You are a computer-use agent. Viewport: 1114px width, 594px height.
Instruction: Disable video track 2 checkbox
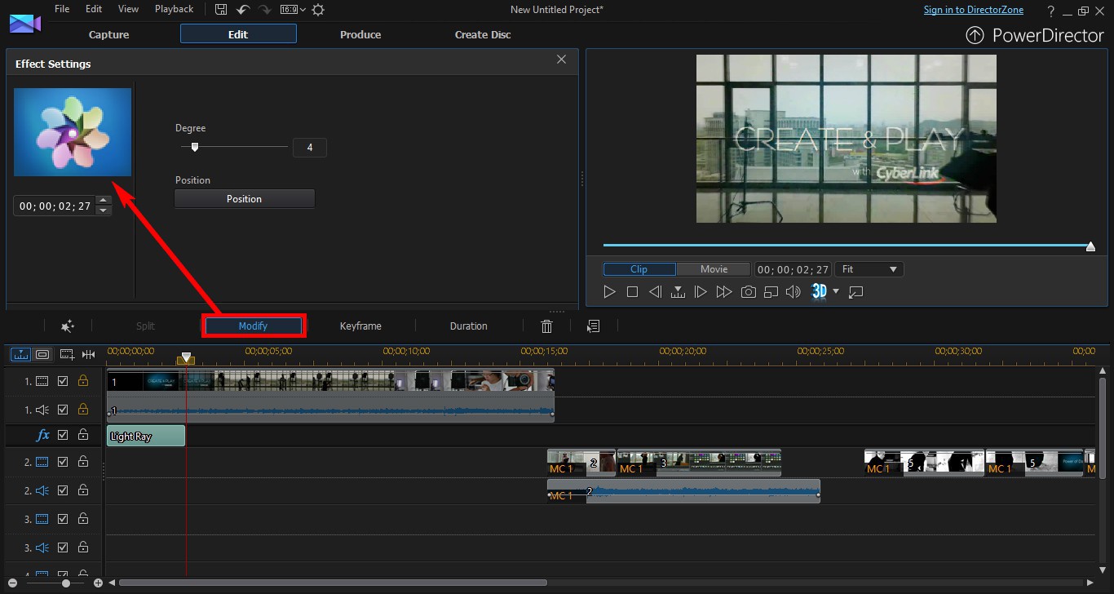63,462
